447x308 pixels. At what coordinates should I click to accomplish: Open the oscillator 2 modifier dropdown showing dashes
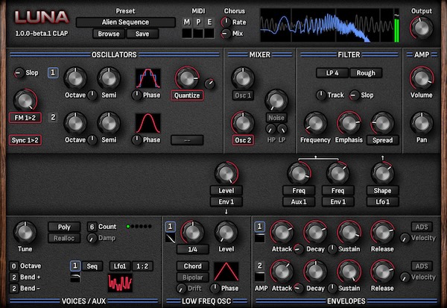click(x=187, y=140)
